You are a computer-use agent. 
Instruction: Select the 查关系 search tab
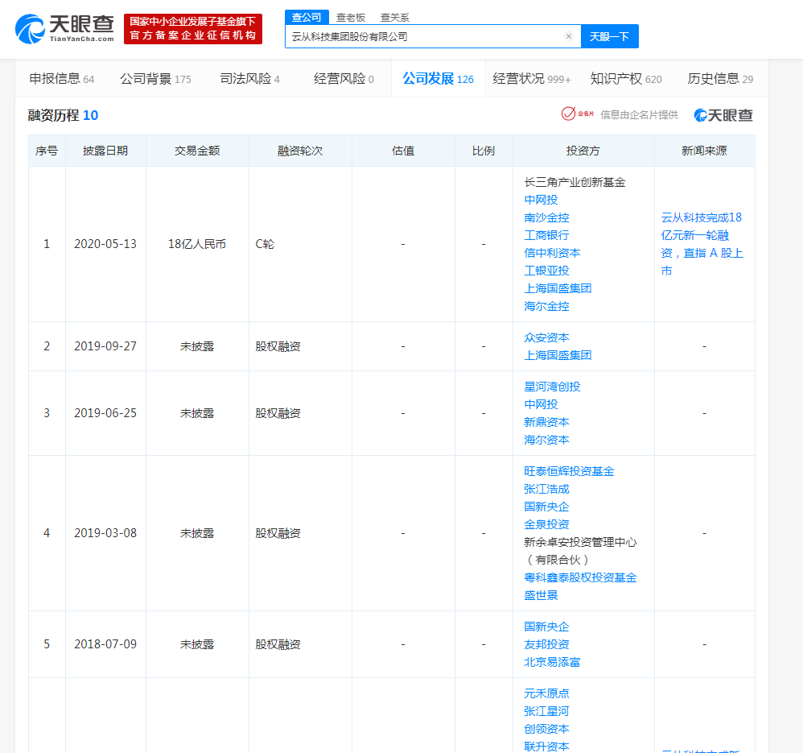[x=395, y=18]
